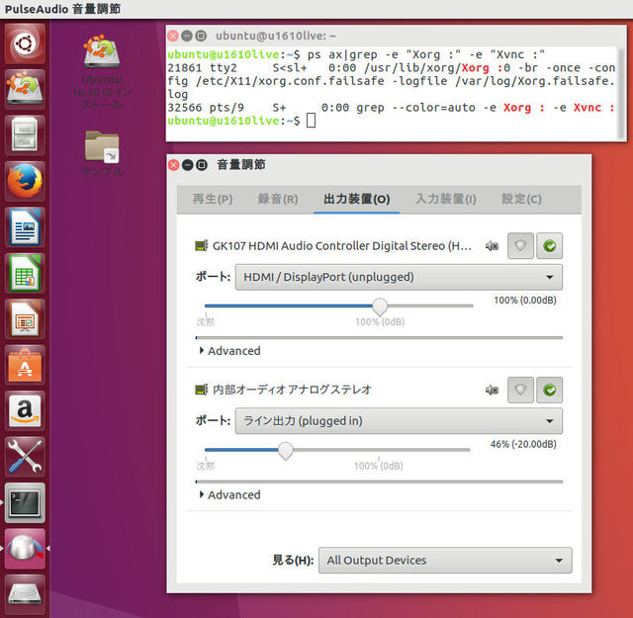Open Files manager in launcher
The image size is (633, 618).
(25, 135)
